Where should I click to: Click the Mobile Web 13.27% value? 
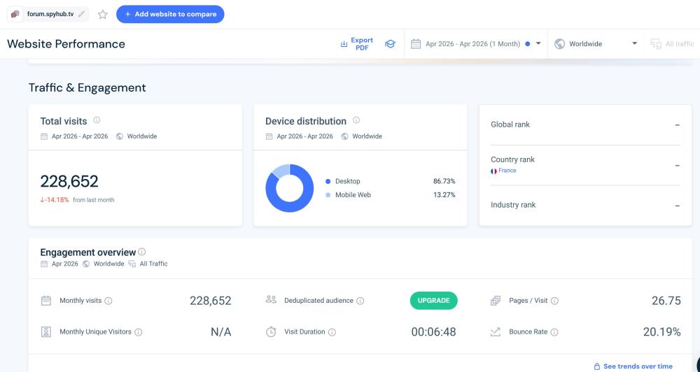coord(444,195)
